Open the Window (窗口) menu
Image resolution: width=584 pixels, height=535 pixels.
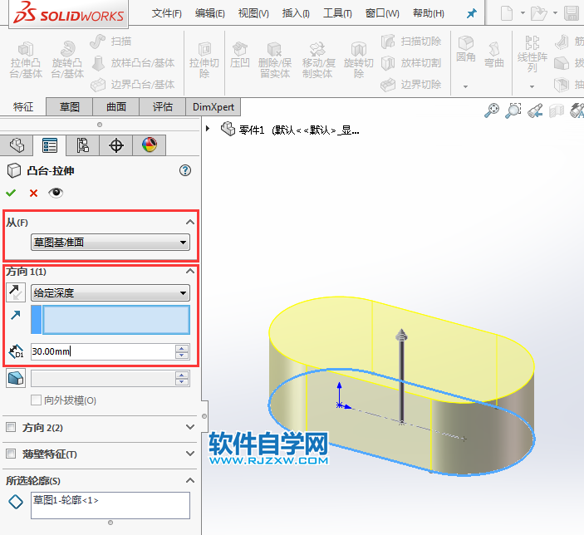[382, 13]
